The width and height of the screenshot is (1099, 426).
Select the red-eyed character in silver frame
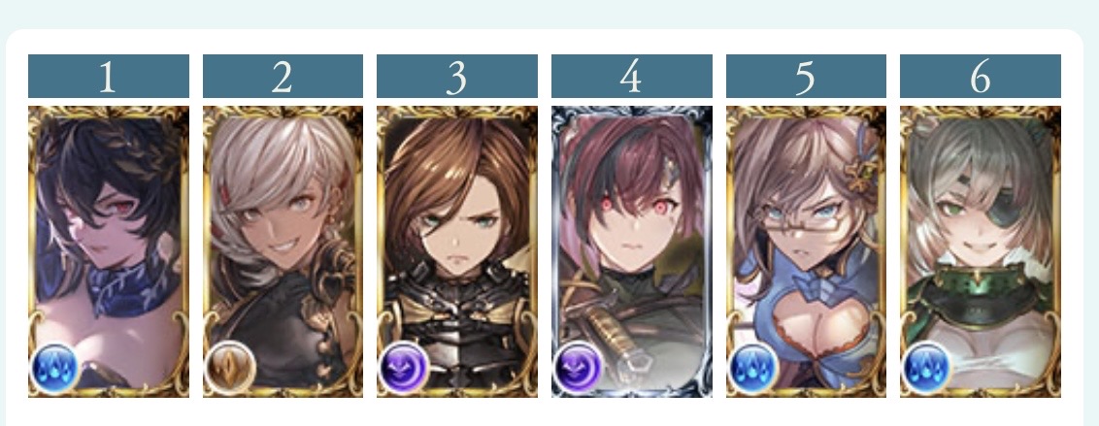click(x=631, y=251)
